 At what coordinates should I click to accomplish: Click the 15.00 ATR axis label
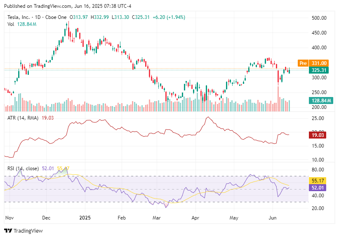(318, 146)
